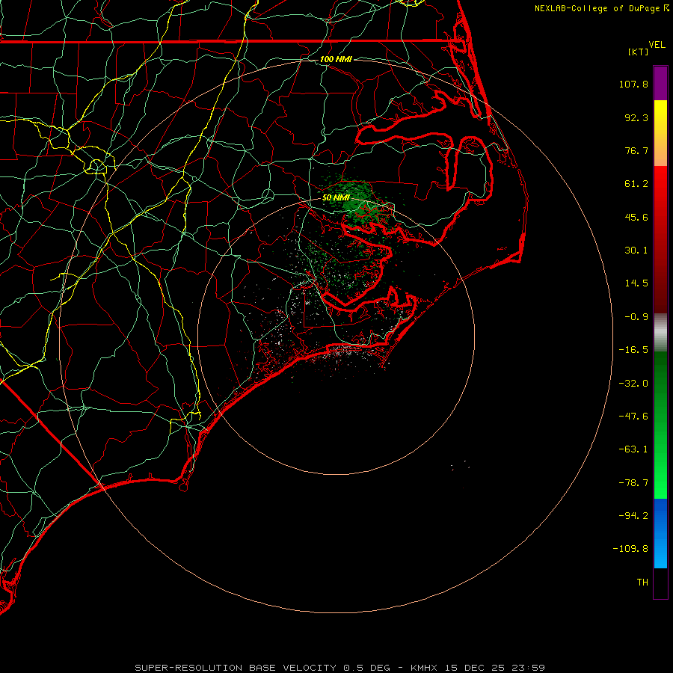Image resolution: width=673 pixels, height=673 pixels.
Task: Pick the blue segment of the velocity scale
Action: (x=660, y=533)
